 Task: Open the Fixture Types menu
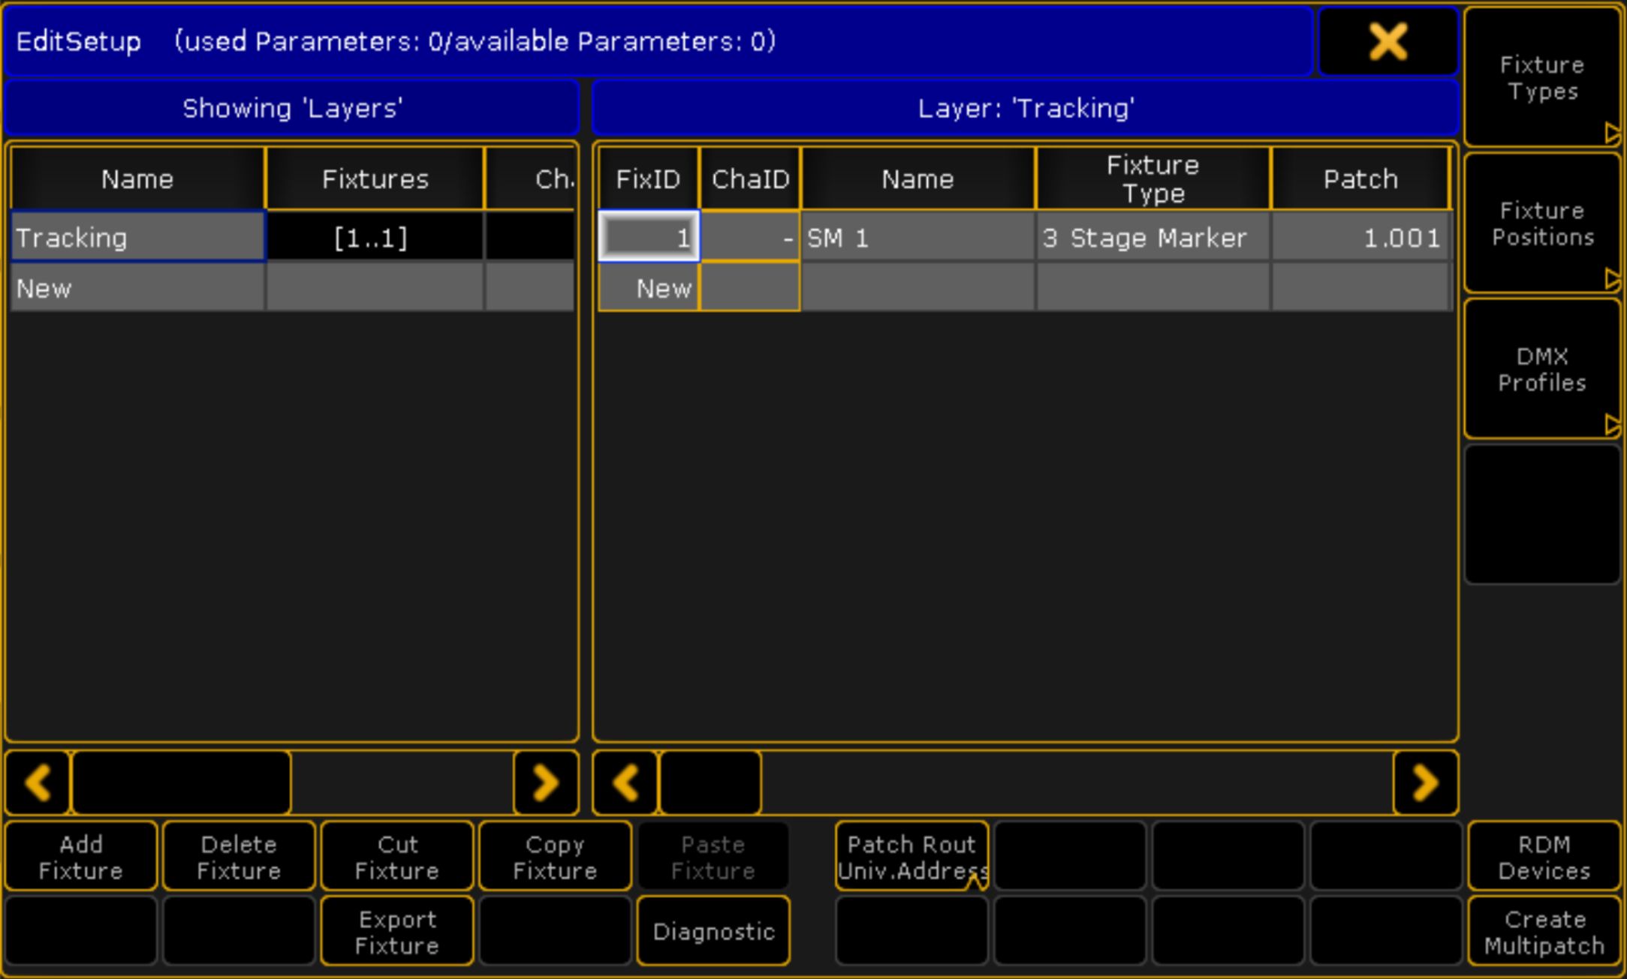click(1541, 78)
